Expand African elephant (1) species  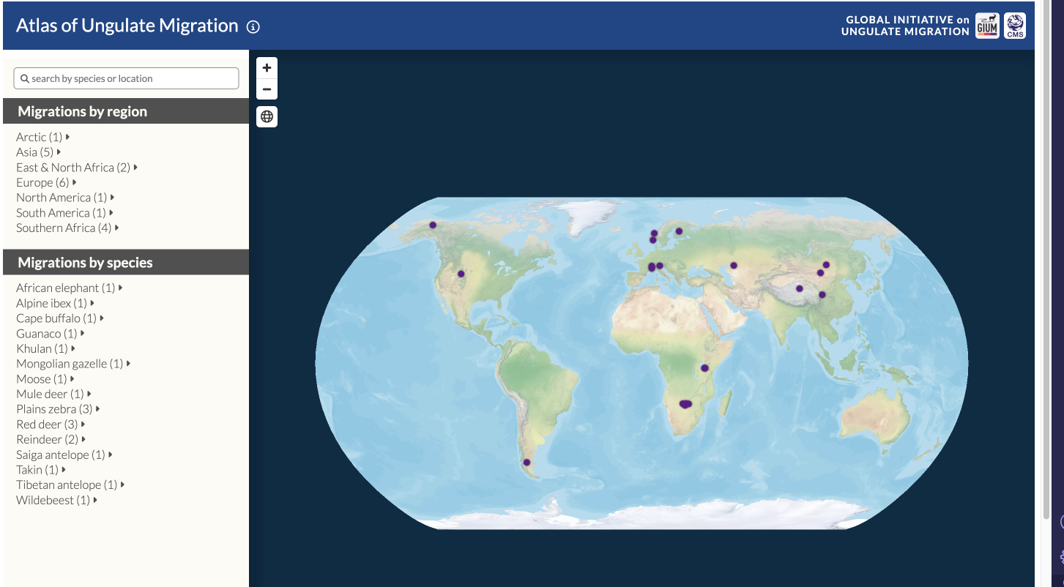pos(70,288)
